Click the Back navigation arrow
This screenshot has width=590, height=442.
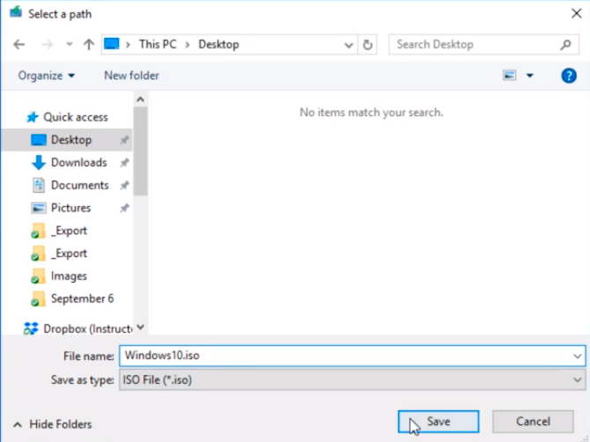pyautogui.click(x=19, y=45)
